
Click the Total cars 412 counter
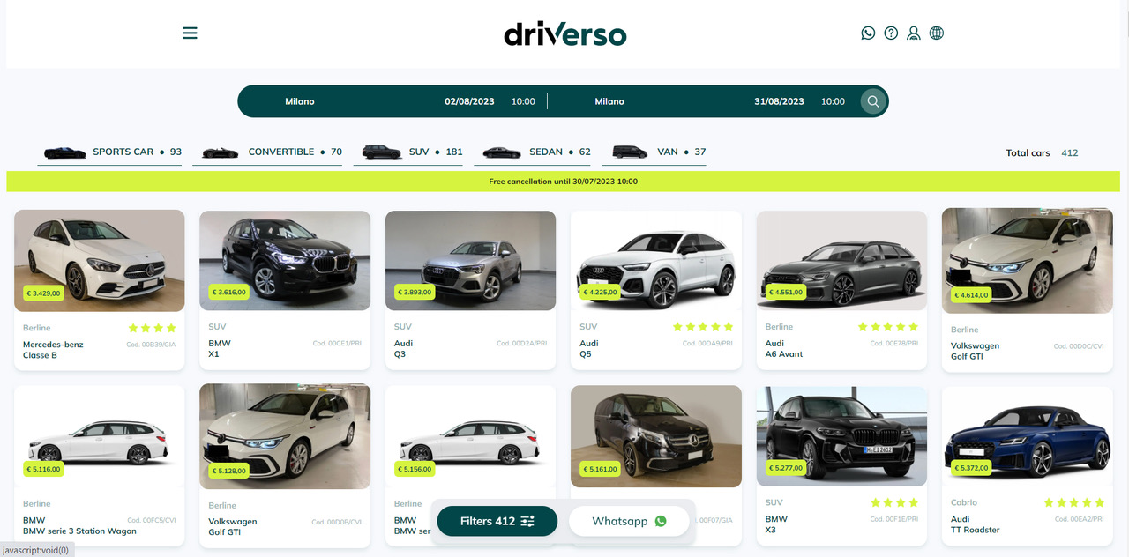[x=1042, y=152]
